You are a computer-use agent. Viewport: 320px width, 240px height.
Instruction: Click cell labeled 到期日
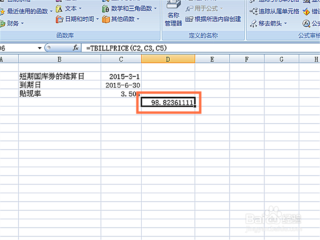[x=60, y=85]
